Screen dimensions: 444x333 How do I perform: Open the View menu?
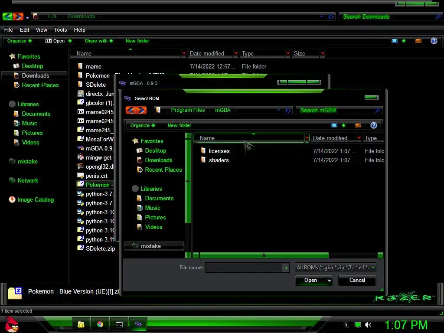click(41, 30)
